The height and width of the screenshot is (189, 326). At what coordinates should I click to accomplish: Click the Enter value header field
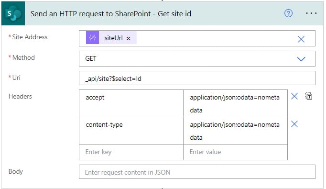235,152
